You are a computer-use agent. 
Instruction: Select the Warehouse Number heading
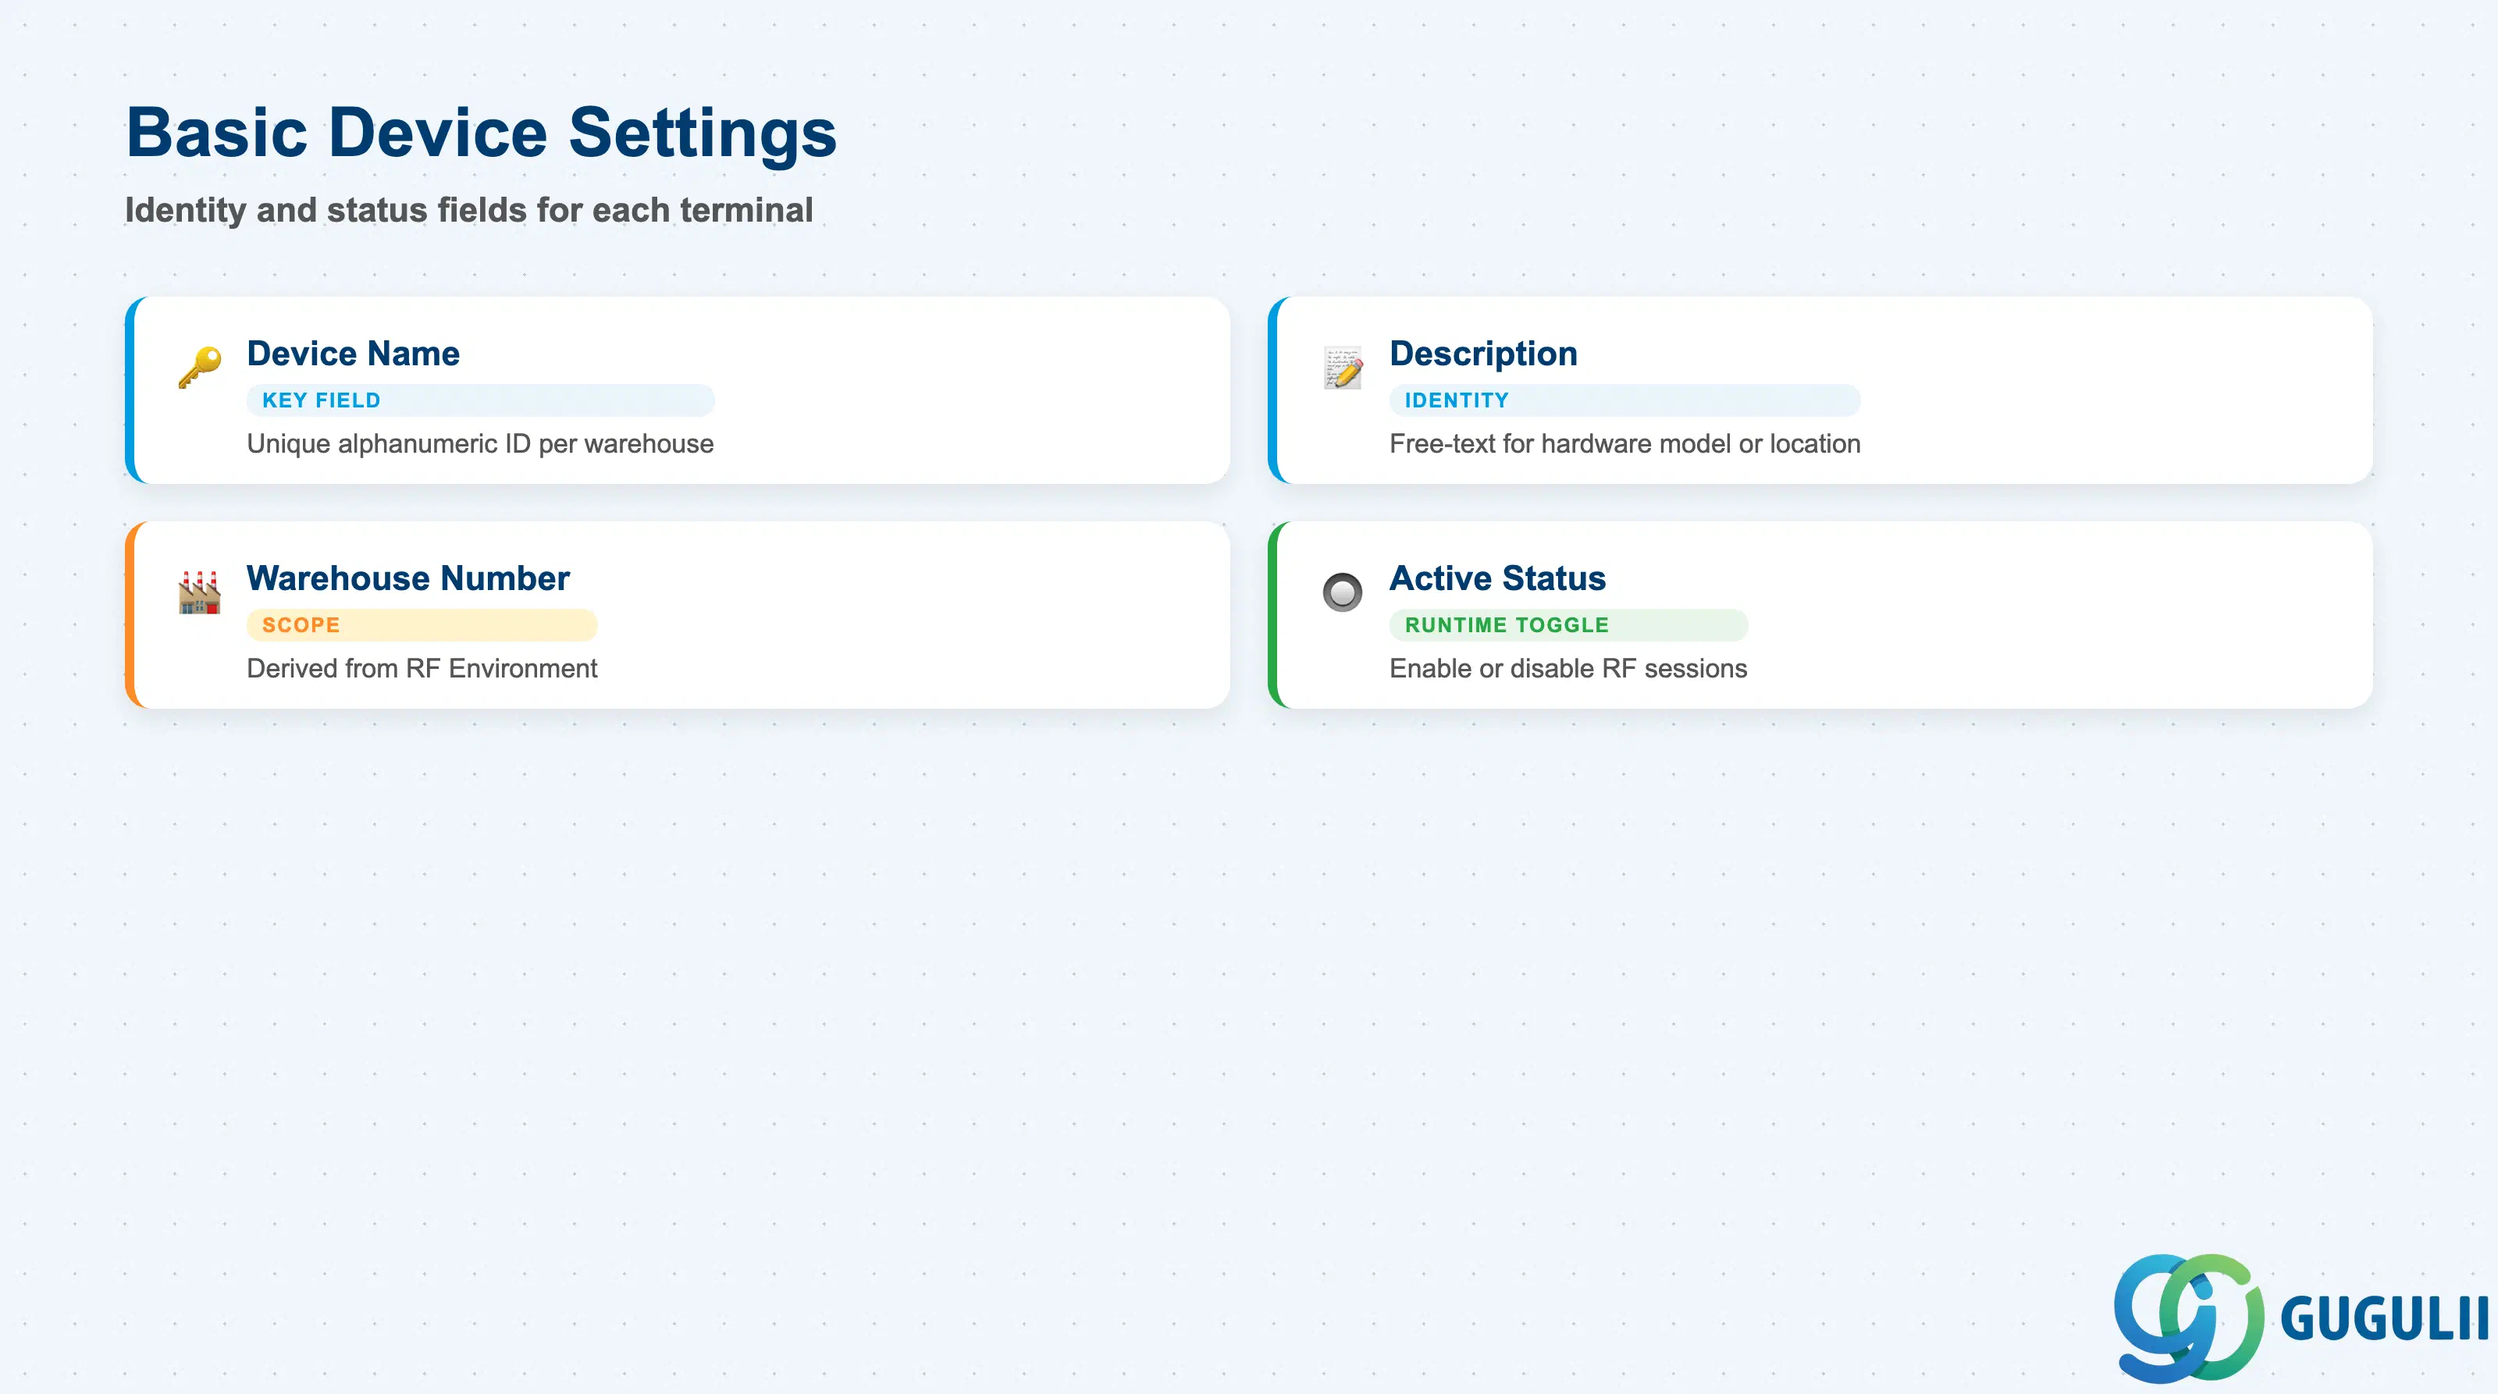pyautogui.click(x=408, y=578)
